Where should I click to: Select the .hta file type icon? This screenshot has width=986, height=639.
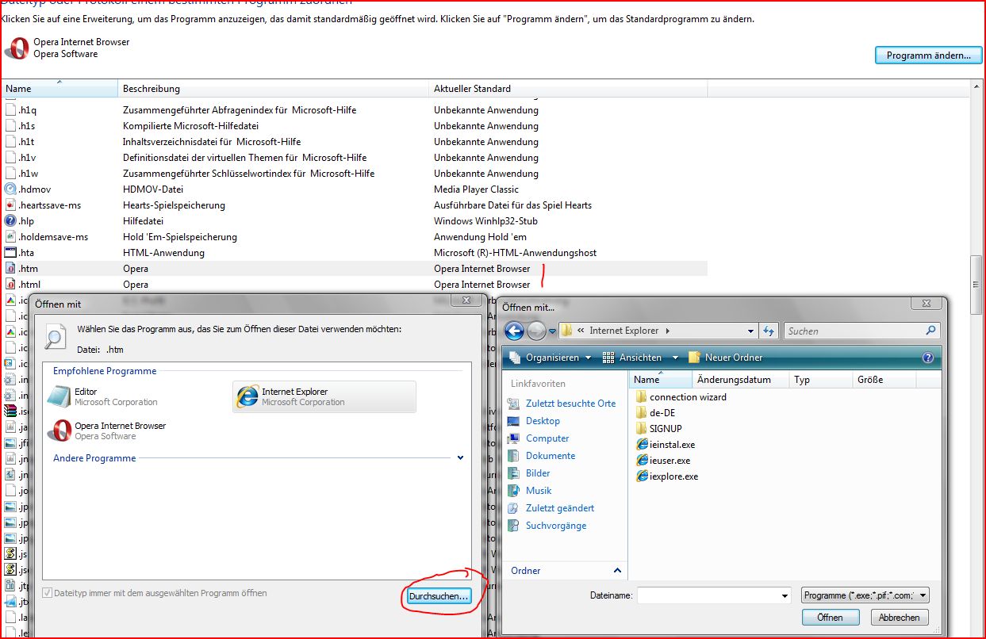click(10, 253)
